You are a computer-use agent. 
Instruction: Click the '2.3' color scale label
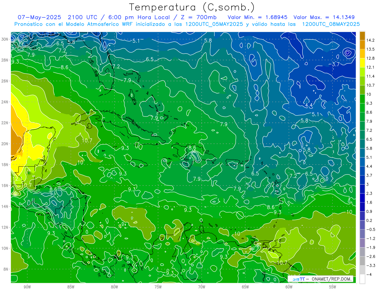[x=369, y=193]
